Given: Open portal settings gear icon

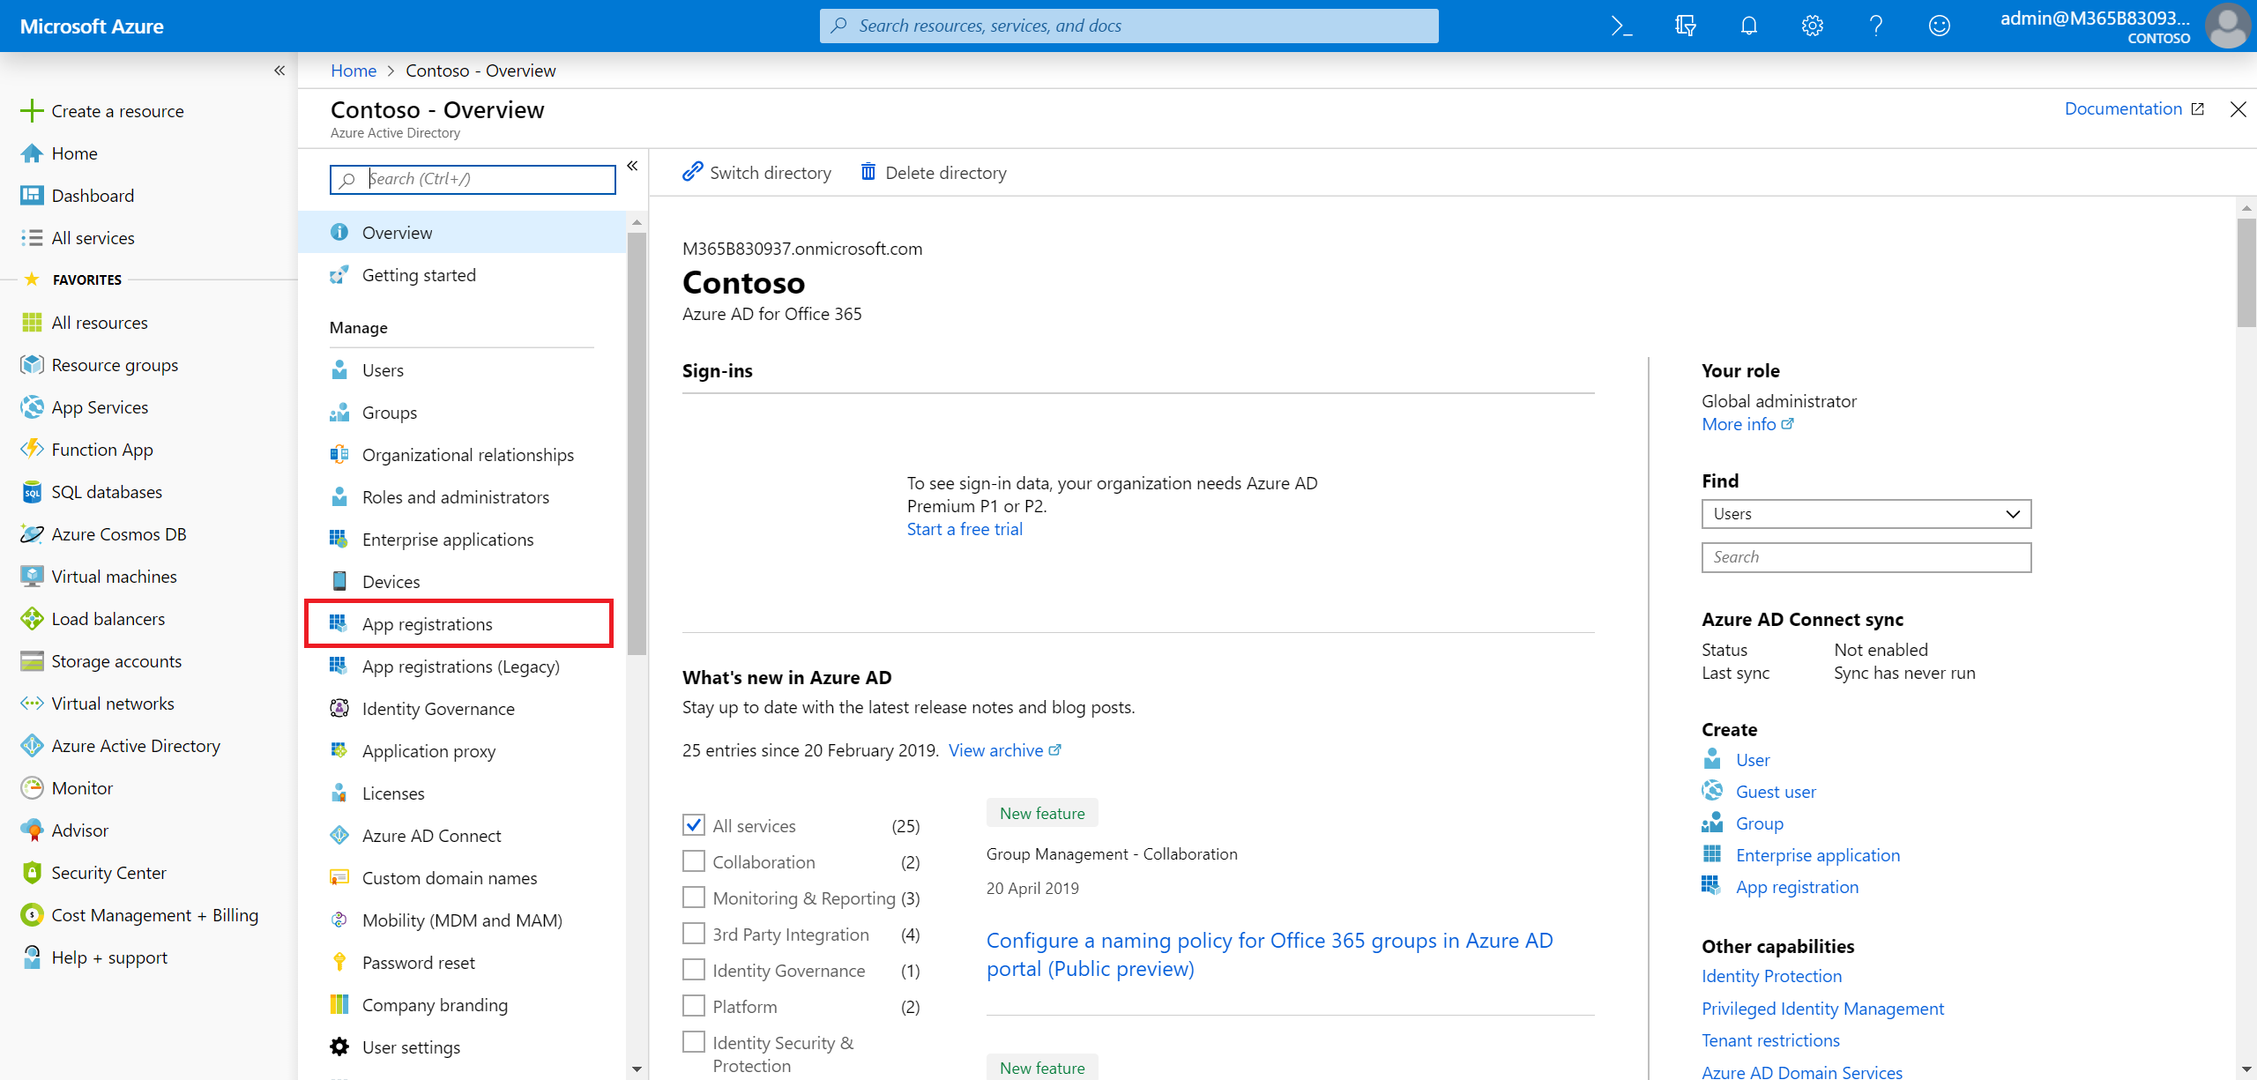Looking at the screenshot, I should 1812,26.
